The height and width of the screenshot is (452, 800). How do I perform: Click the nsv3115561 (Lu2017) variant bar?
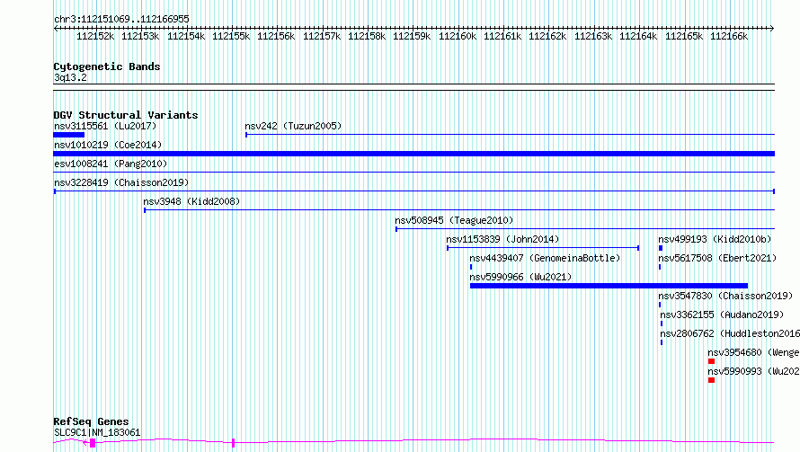click(x=69, y=135)
